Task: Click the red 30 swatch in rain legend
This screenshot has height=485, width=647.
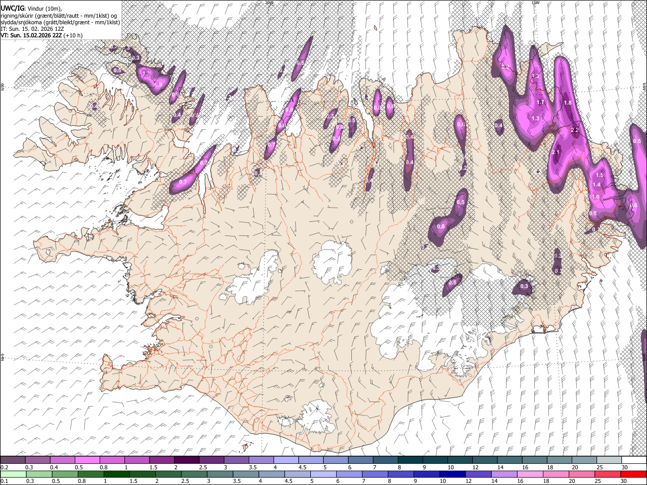Action: [633, 474]
